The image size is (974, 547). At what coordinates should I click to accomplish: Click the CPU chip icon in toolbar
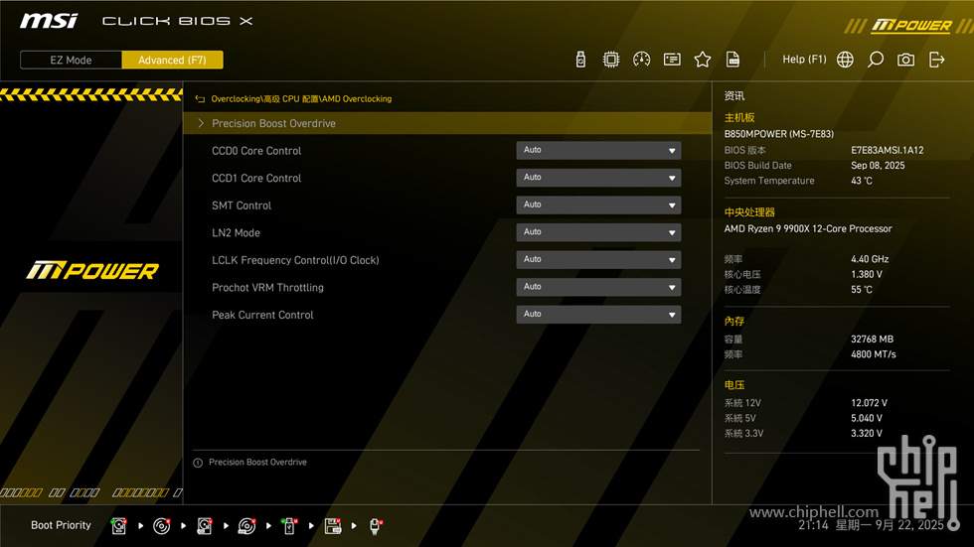click(x=611, y=60)
